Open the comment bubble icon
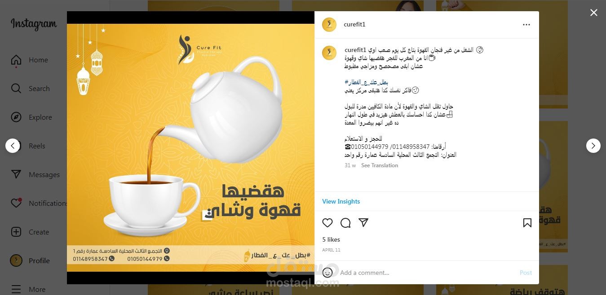Image resolution: width=606 pixels, height=295 pixels. tap(345, 223)
